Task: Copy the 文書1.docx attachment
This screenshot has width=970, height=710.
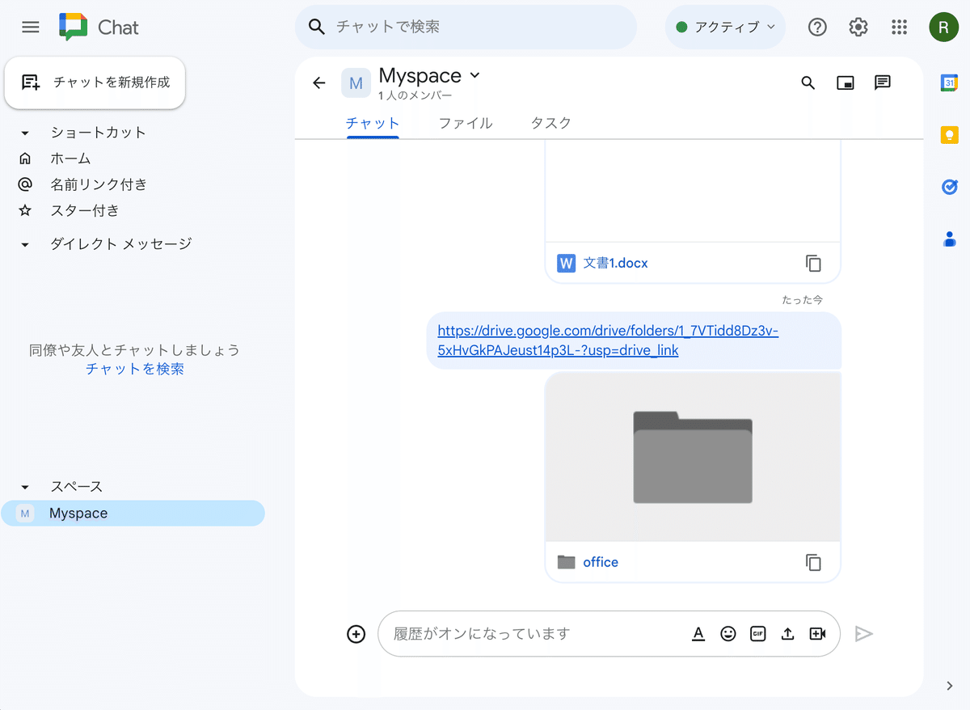Action: tap(813, 263)
